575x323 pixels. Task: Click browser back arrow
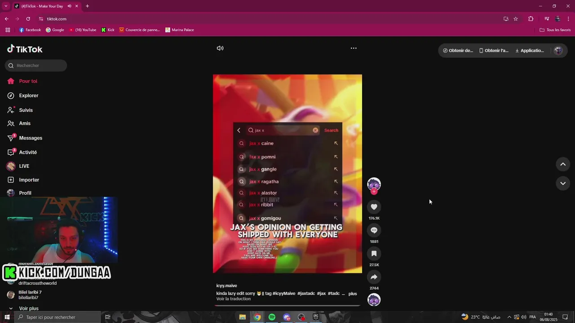[x=6, y=19]
